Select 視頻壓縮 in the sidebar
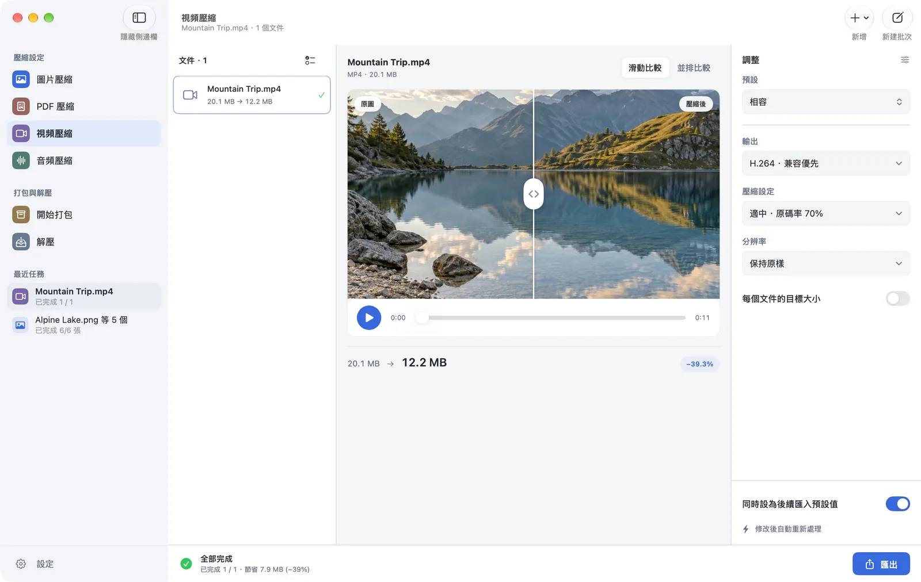This screenshot has height=582, width=921. pyautogui.click(x=84, y=133)
